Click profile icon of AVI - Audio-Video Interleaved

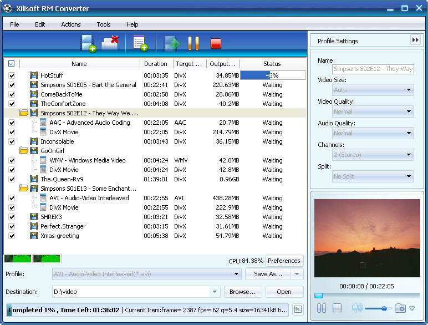43,198
